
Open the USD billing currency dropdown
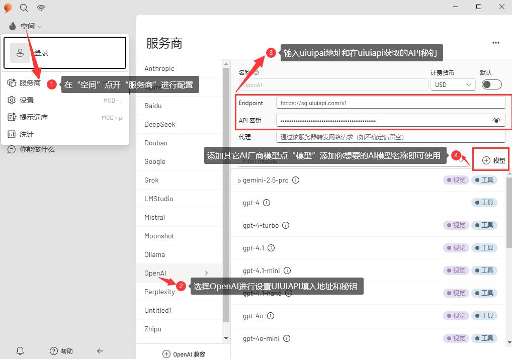(x=453, y=84)
